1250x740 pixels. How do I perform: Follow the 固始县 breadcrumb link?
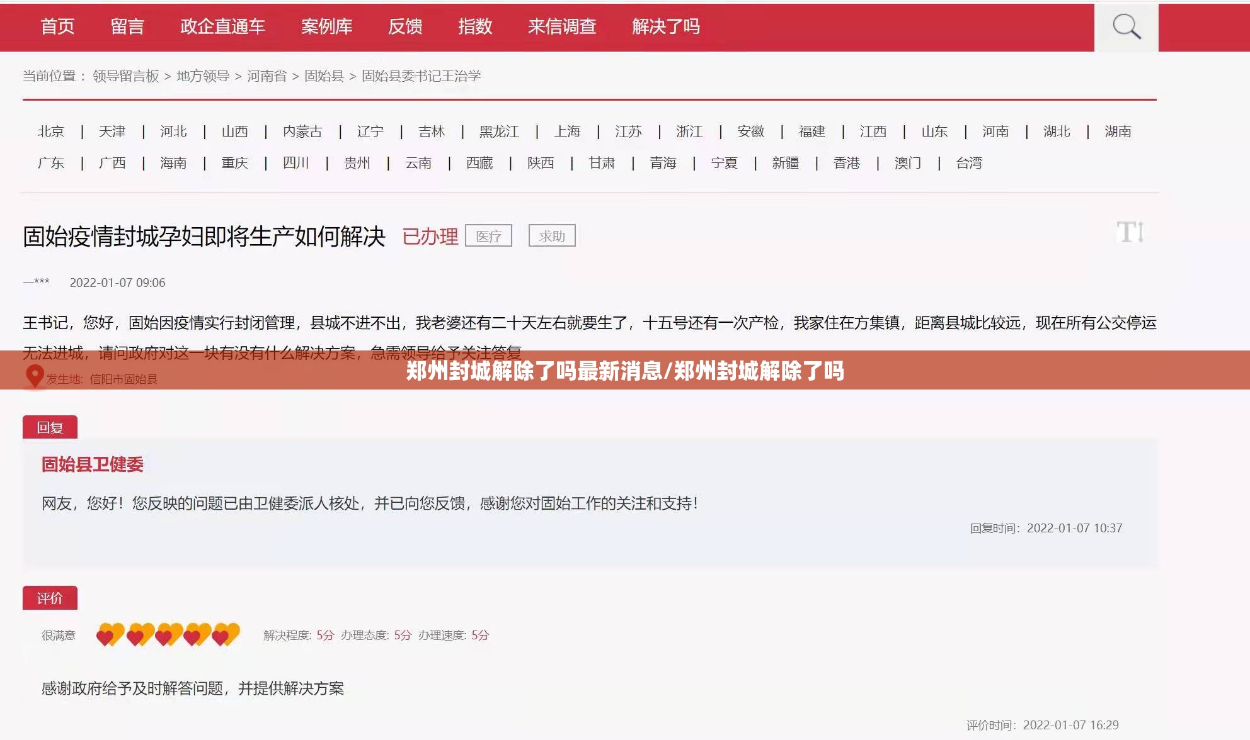click(324, 76)
